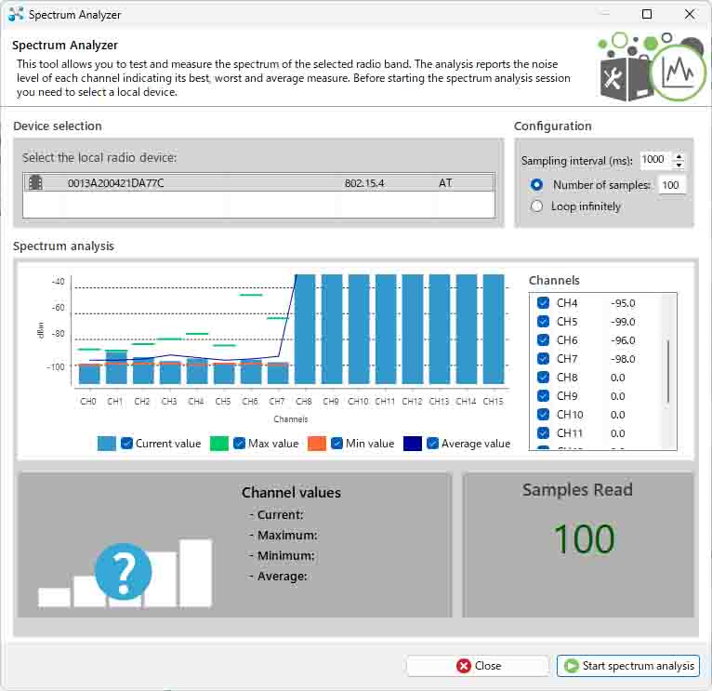The image size is (712, 691).
Task: Click the Number of samples input field
Action: 671,185
